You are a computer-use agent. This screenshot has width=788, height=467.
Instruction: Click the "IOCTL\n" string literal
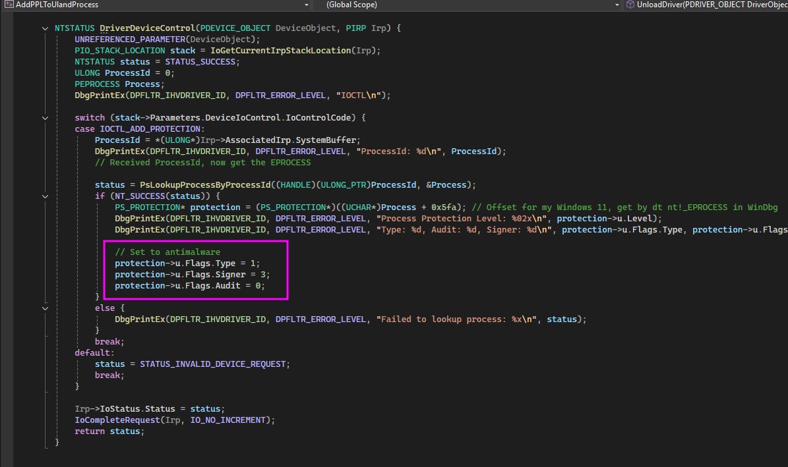pos(358,95)
